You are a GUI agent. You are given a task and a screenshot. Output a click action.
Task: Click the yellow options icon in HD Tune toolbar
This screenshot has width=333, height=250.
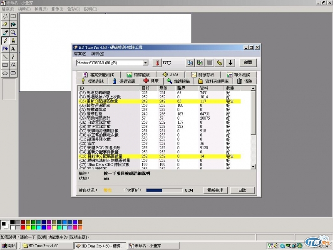click(x=220, y=63)
